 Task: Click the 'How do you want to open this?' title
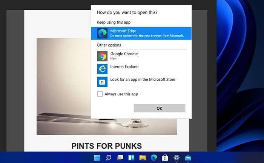pos(127,12)
